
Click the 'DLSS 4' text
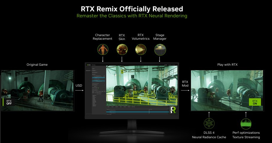tap(209, 133)
